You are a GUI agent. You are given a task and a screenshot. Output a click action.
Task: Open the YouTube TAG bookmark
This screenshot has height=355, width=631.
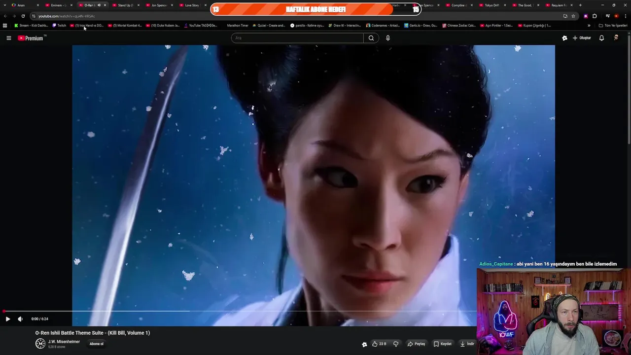(x=201, y=26)
